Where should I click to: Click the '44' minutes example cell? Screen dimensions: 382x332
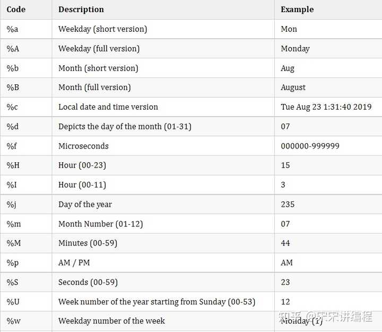coord(285,243)
